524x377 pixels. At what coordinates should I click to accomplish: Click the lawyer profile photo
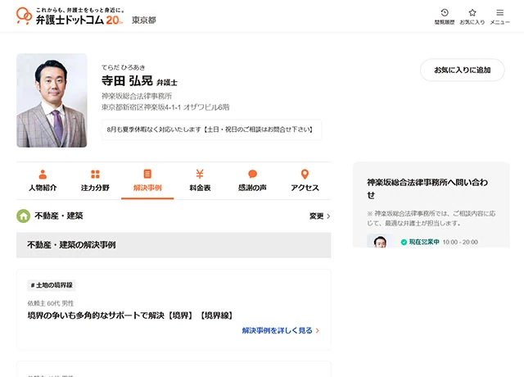(x=52, y=100)
